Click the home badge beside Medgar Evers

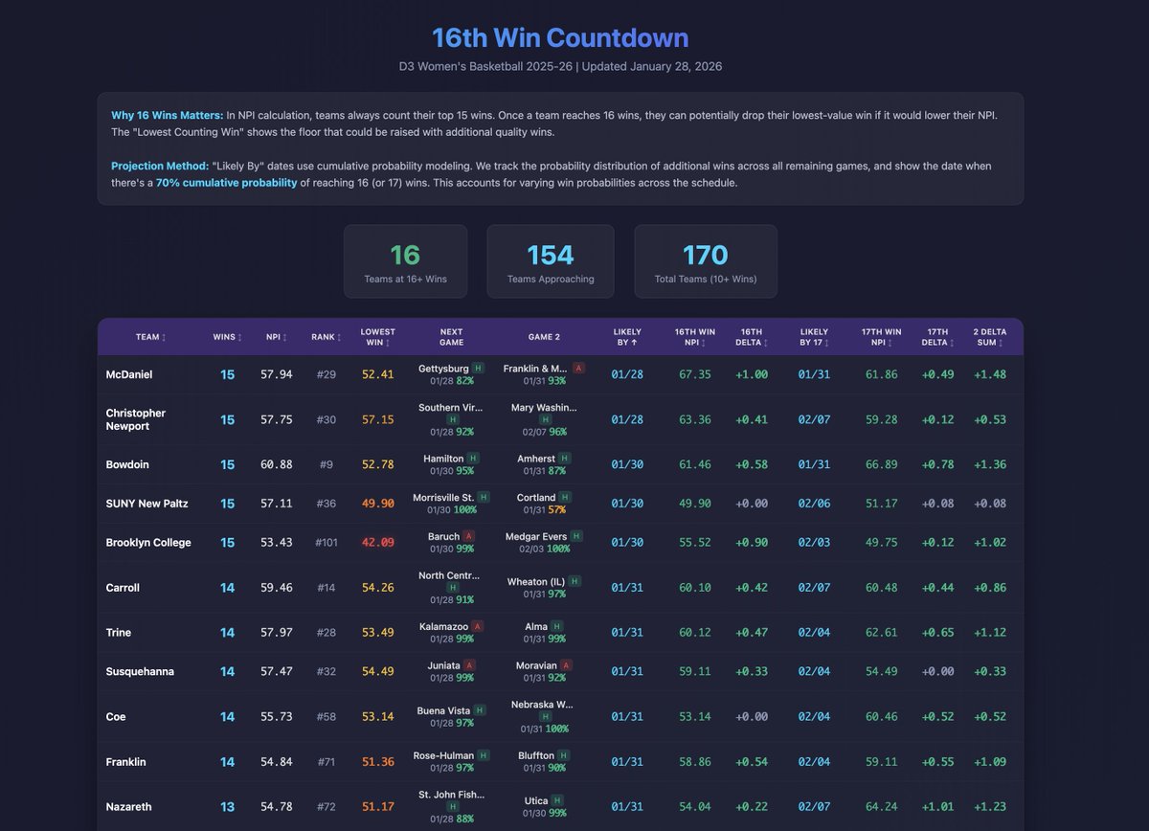click(576, 536)
